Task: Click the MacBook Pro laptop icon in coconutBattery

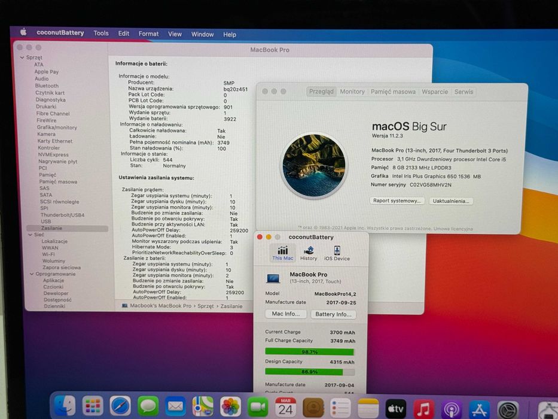Action: [x=273, y=278]
